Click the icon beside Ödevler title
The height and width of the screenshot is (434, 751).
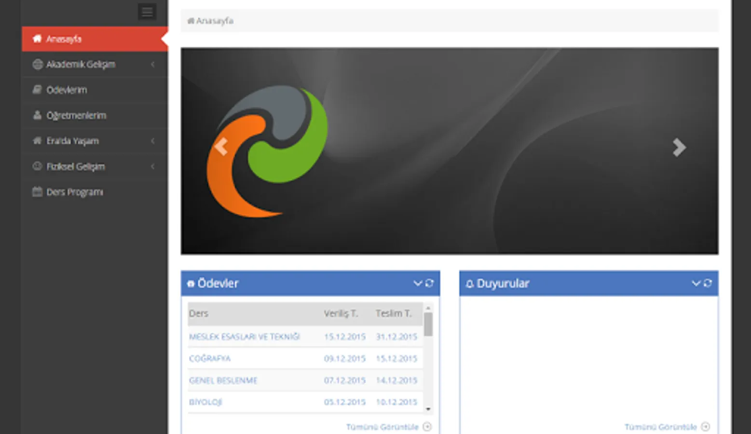click(191, 284)
